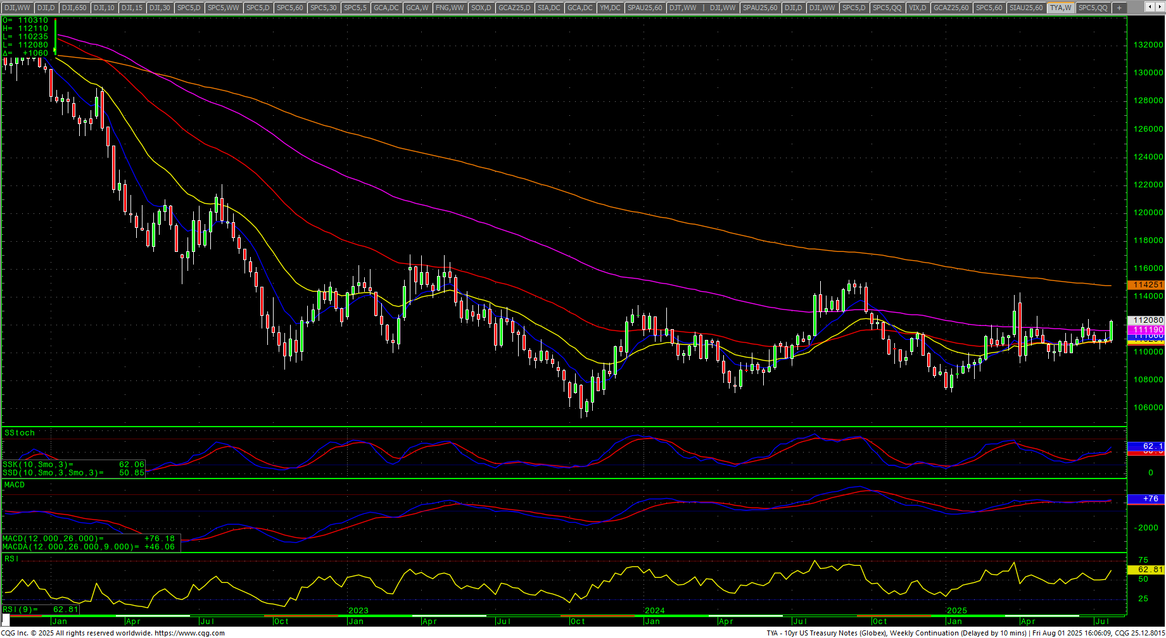
Task: Click the orange 114251 moving average price label
Action: point(1146,285)
